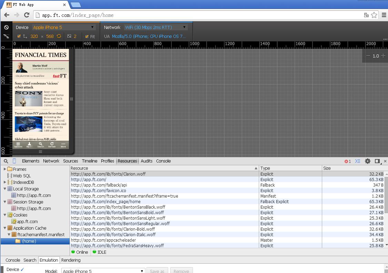Expand the Frames tree node
The image size is (388, 273).
coord(5,169)
